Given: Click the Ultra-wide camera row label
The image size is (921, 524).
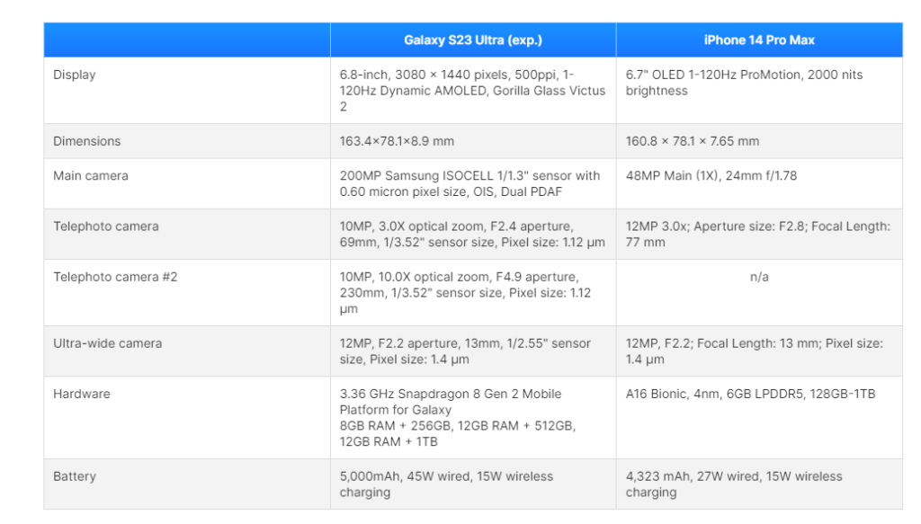Looking at the screenshot, I should (107, 342).
